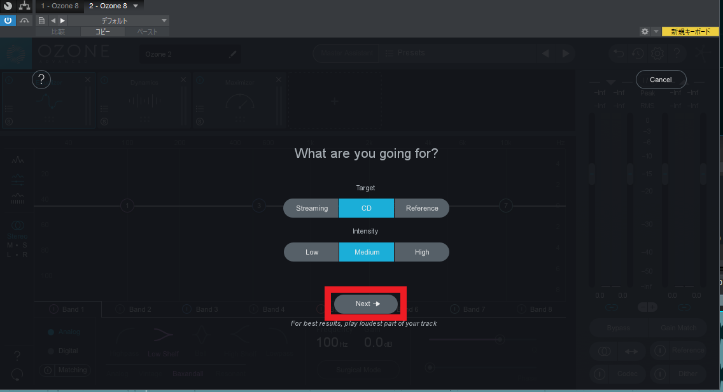
Task: Open the デフォルト preset dropdown
Action: point(118,21)
